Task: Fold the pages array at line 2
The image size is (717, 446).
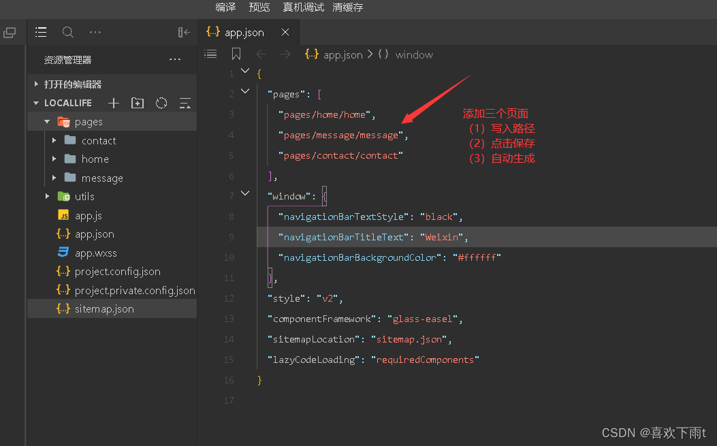Action: 245,91
